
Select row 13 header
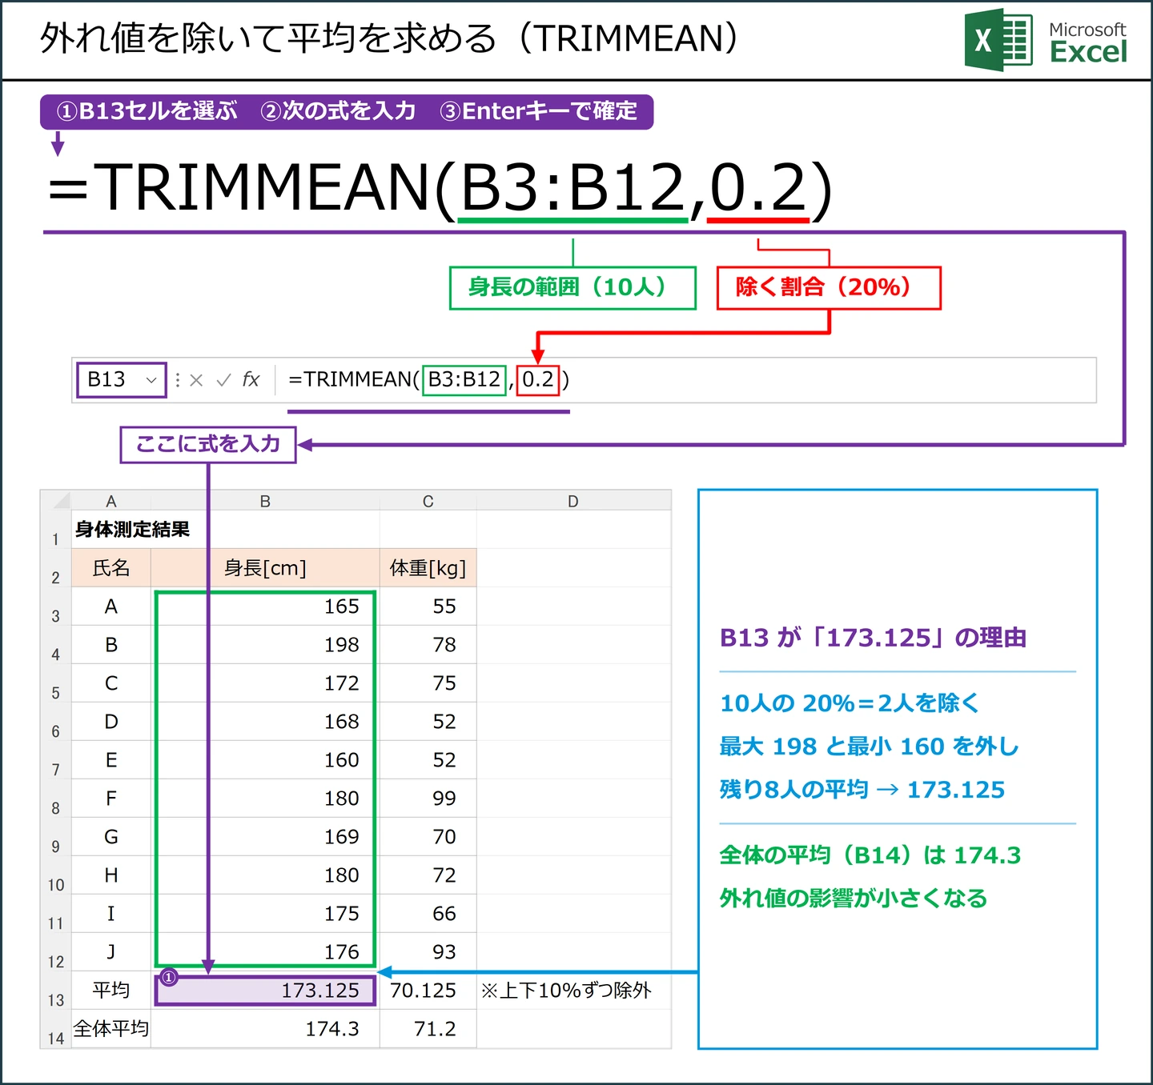click(x=55, y=991)
